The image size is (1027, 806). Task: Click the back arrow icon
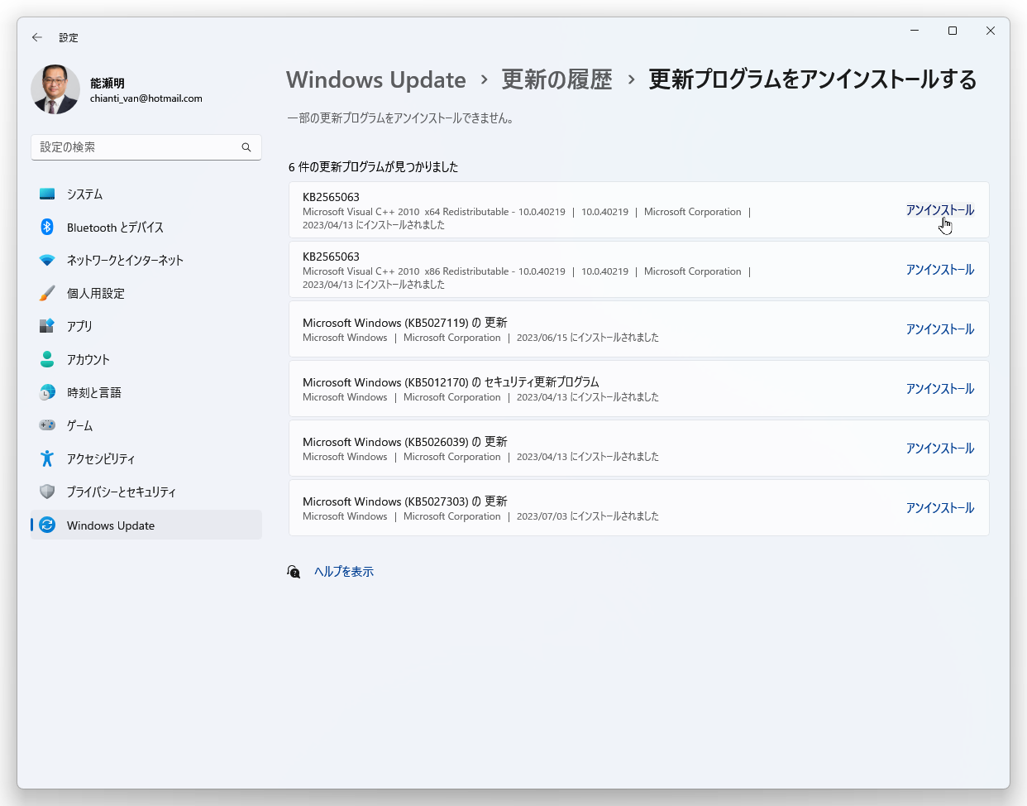pyautogui.click(x=37, y=37)
